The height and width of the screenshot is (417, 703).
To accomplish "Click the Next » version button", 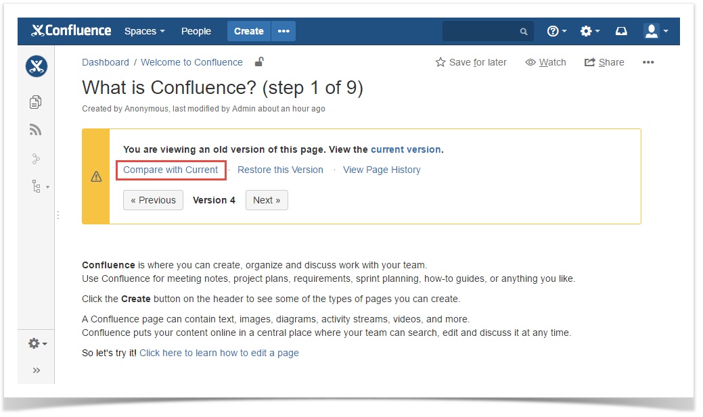I will tap(267, 200).
